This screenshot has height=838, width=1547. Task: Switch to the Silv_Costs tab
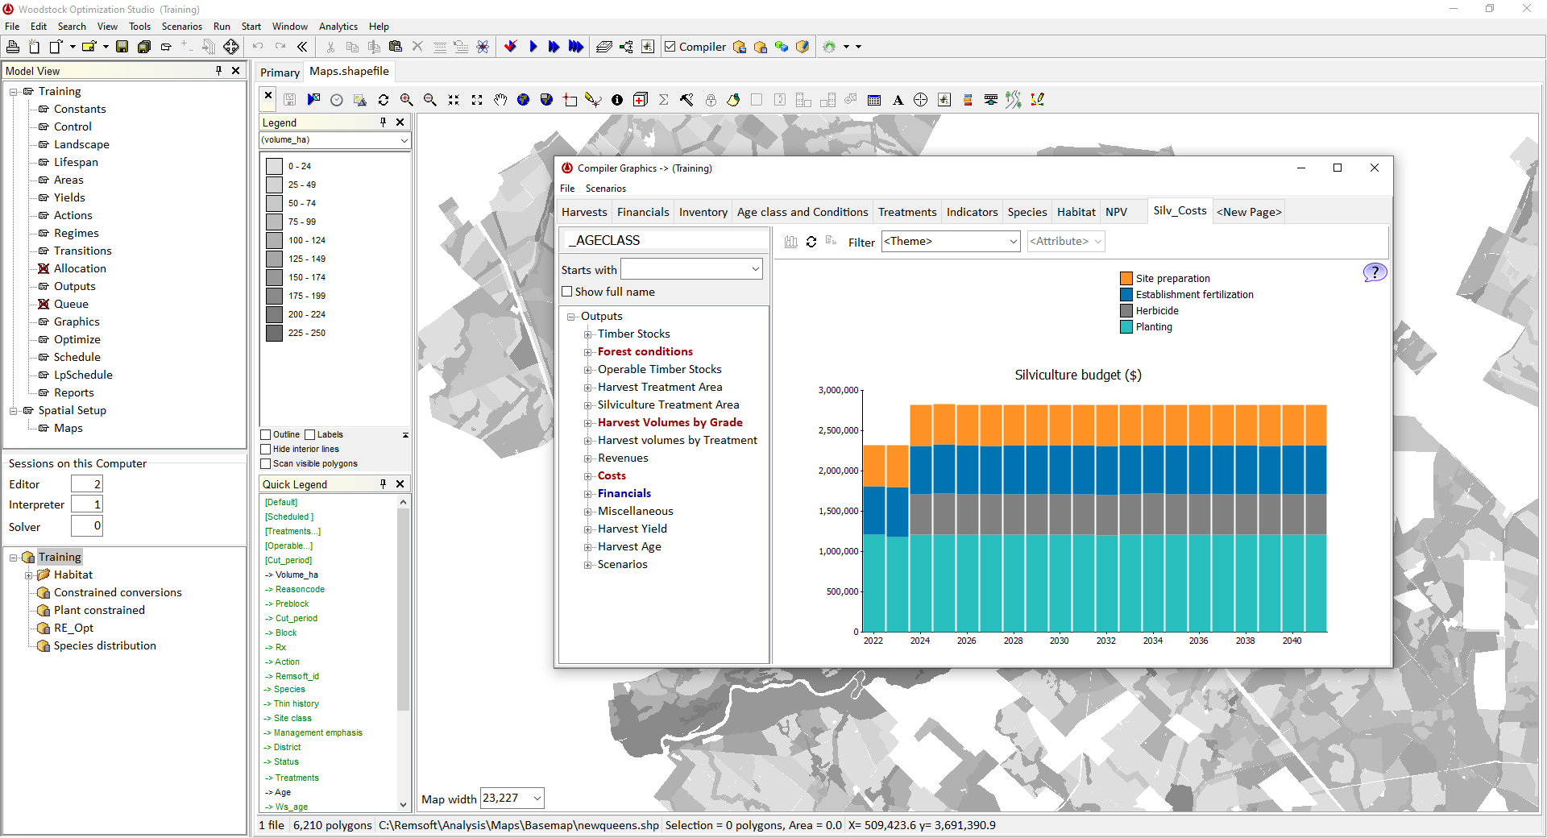point(1180,210)
